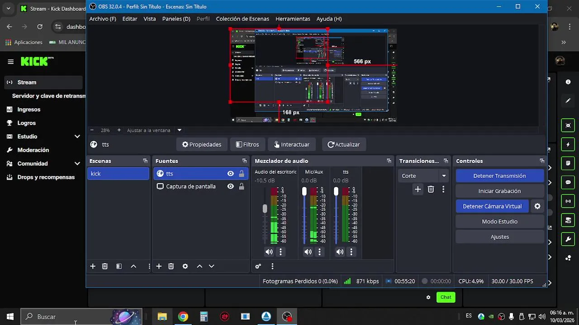The width and height of the screenshot is (579, 325).
Task: Open Audio del escritorio channel options menu
Action: [x=280, y=252]
